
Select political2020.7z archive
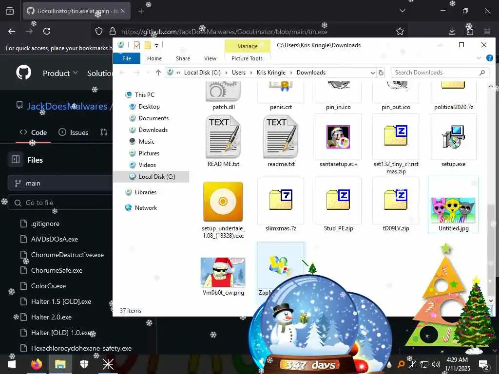(x=454, y=96)
